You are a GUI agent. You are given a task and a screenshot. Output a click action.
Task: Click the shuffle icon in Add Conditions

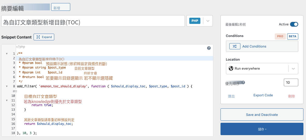click(x=235, y=46)
